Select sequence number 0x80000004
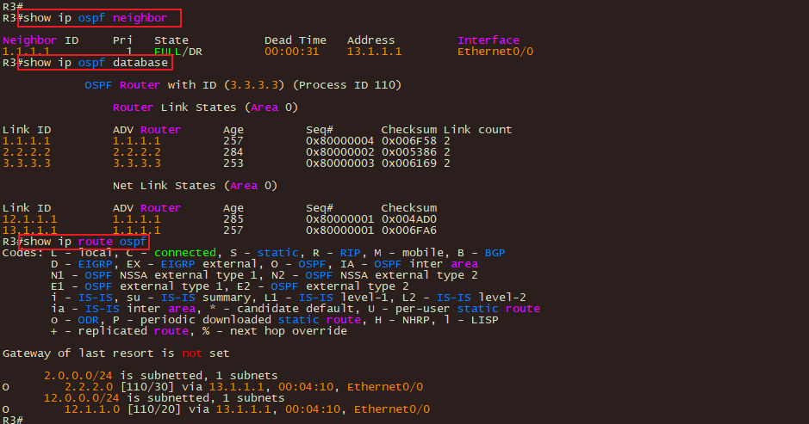The image size is (809, 424). (x=339, y=141)
